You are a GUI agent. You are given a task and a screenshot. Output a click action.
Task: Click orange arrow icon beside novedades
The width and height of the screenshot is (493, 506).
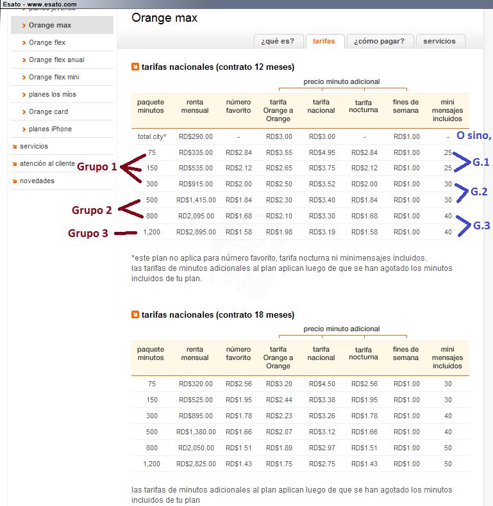click(15, 181)
